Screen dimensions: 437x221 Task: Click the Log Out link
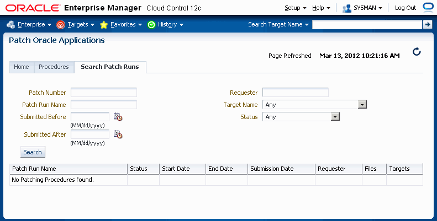point(405,8)
